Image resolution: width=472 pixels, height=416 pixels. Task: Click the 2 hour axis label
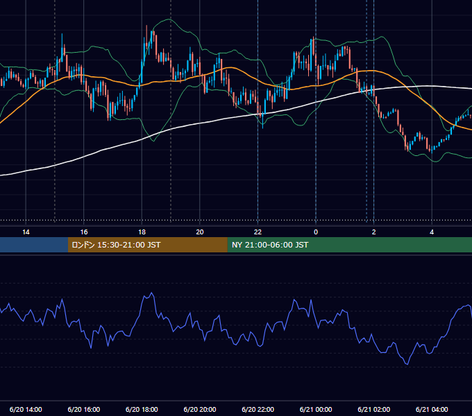[x=374, y=232]
